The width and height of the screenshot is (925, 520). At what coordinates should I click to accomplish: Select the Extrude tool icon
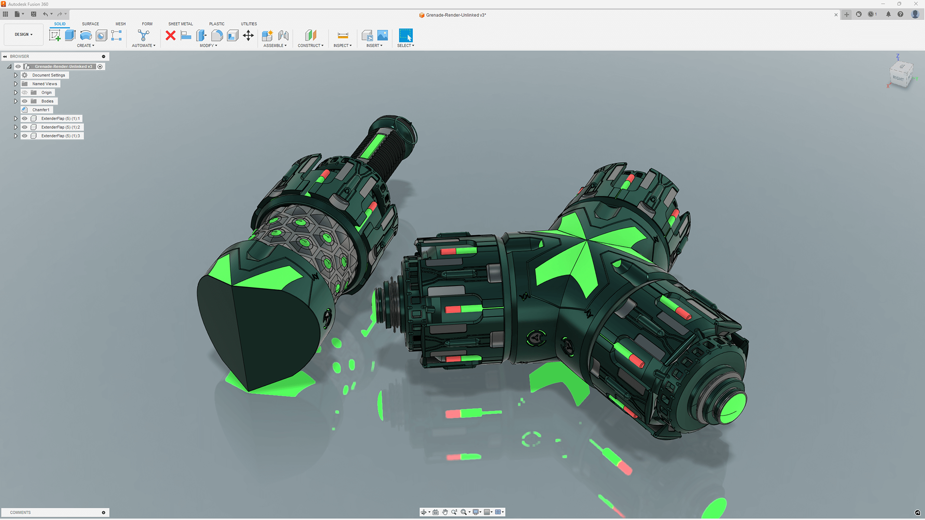point(70,35)
